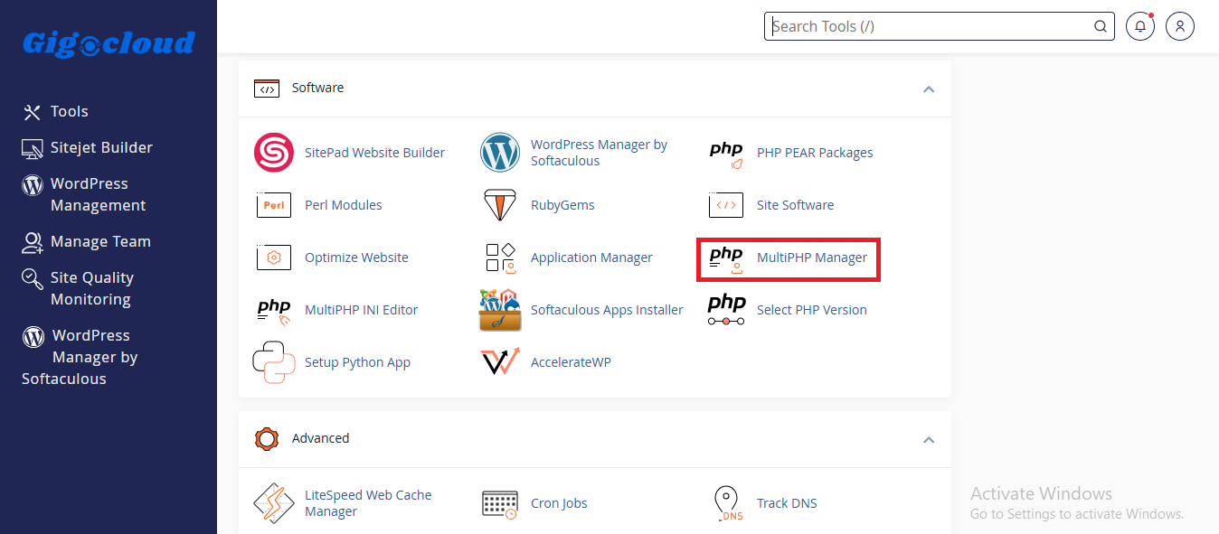This screenshot has width=1219, height=534.
Task: Open Sitejet Builder in the sidebar
Action: click(x=101, y=148)
